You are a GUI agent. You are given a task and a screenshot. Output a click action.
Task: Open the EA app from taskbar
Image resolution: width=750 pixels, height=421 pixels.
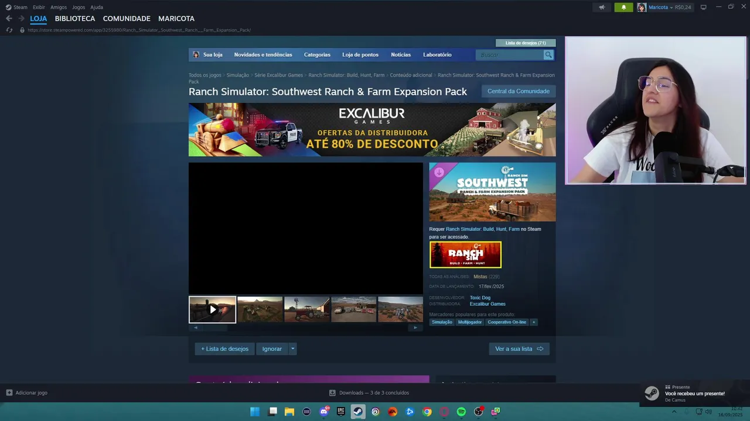[393, 412]
